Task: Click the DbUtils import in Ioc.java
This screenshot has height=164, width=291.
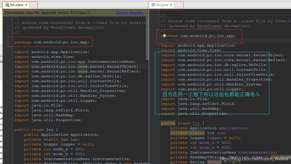Action: pos(214,65)
